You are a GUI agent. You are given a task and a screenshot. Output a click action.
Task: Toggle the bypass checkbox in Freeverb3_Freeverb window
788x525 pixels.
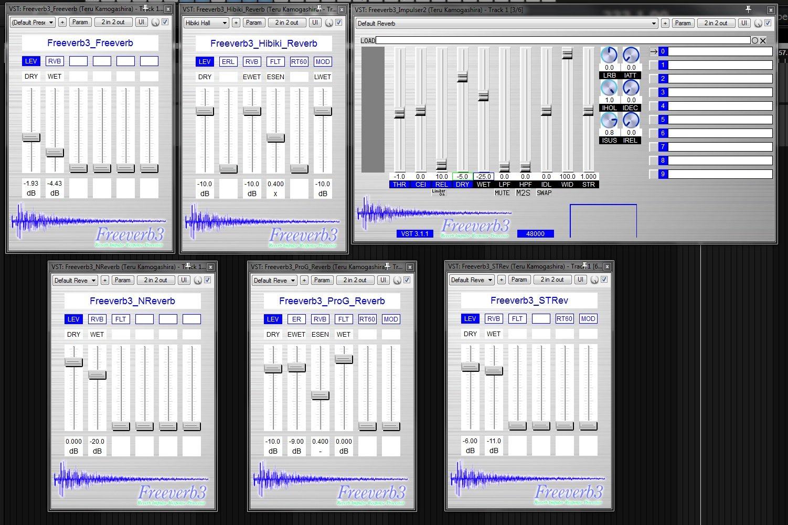tap(165, 22)
